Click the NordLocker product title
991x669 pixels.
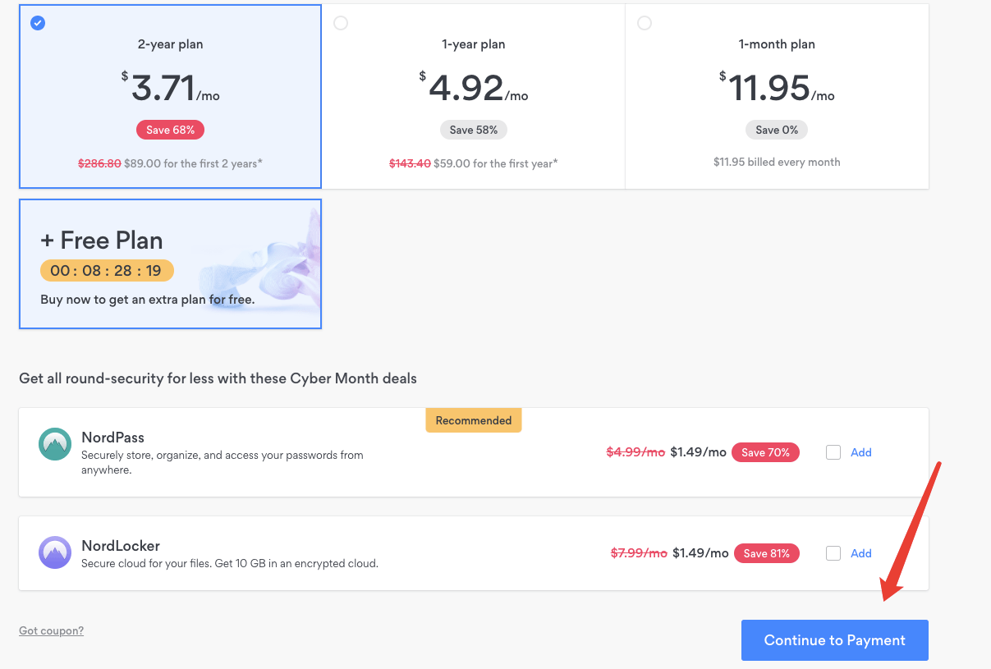[121, 546]
